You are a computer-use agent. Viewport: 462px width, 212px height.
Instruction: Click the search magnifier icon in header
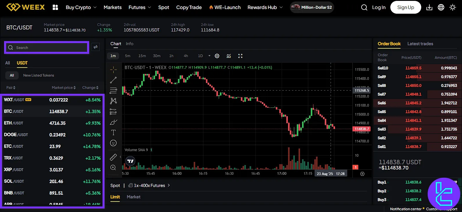coord(364,7)
